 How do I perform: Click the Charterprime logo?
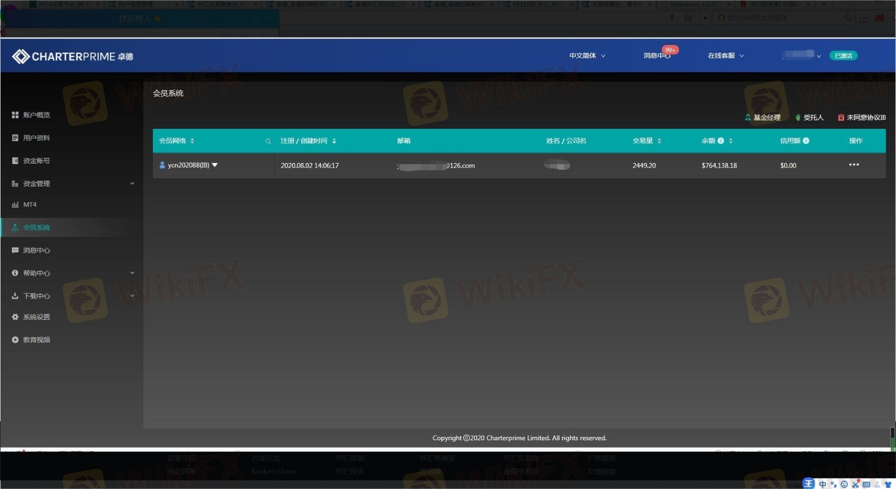(72, 57)
